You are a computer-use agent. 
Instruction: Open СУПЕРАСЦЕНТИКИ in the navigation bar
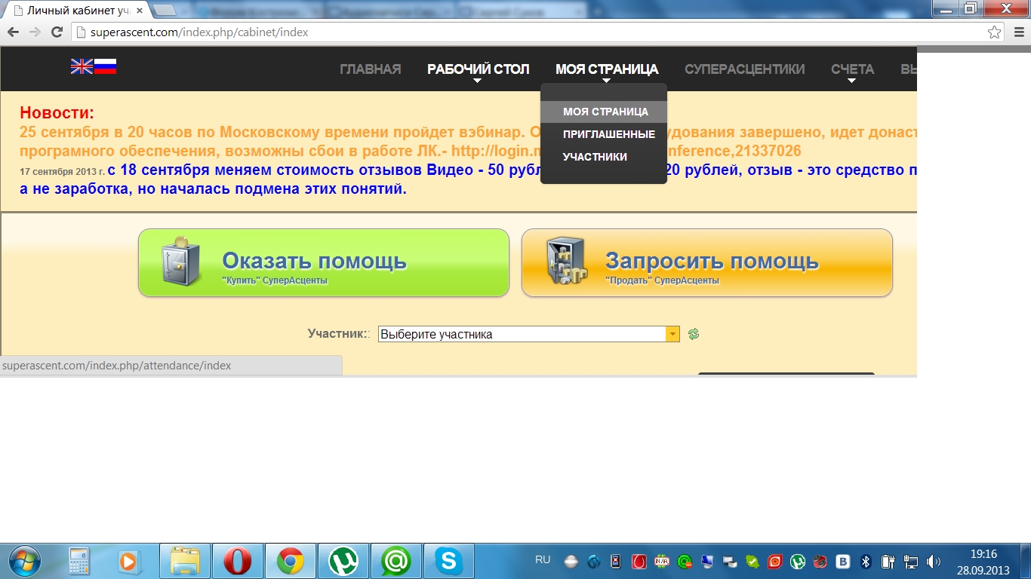coord(745,69)
